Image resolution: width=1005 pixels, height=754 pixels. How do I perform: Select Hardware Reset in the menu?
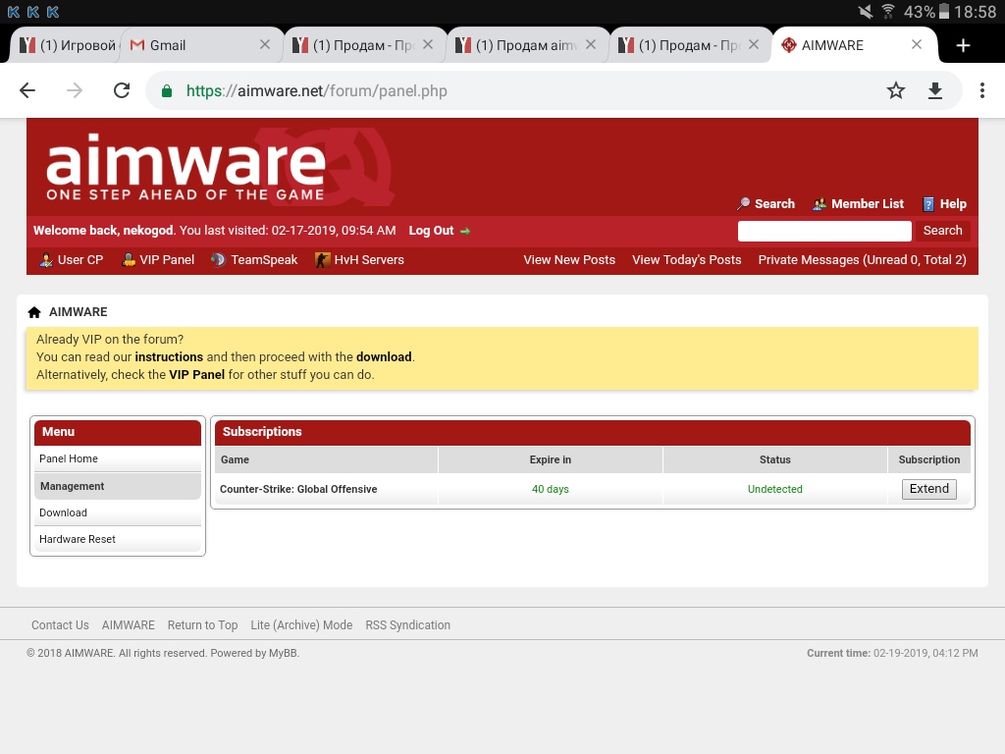coord(78,539)
